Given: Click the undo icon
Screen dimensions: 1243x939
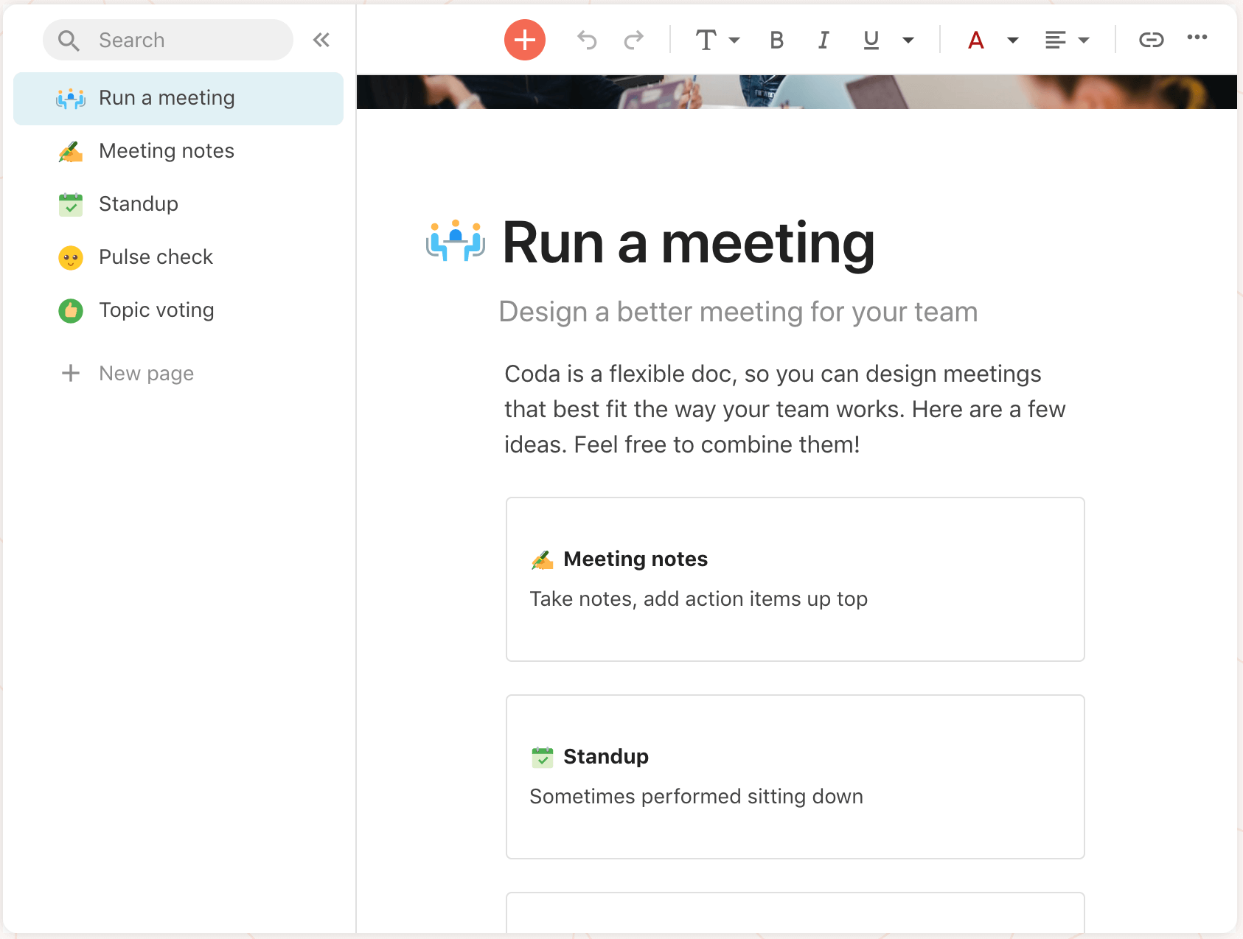Looking at the screenshot, I should [x=588, y=40].
